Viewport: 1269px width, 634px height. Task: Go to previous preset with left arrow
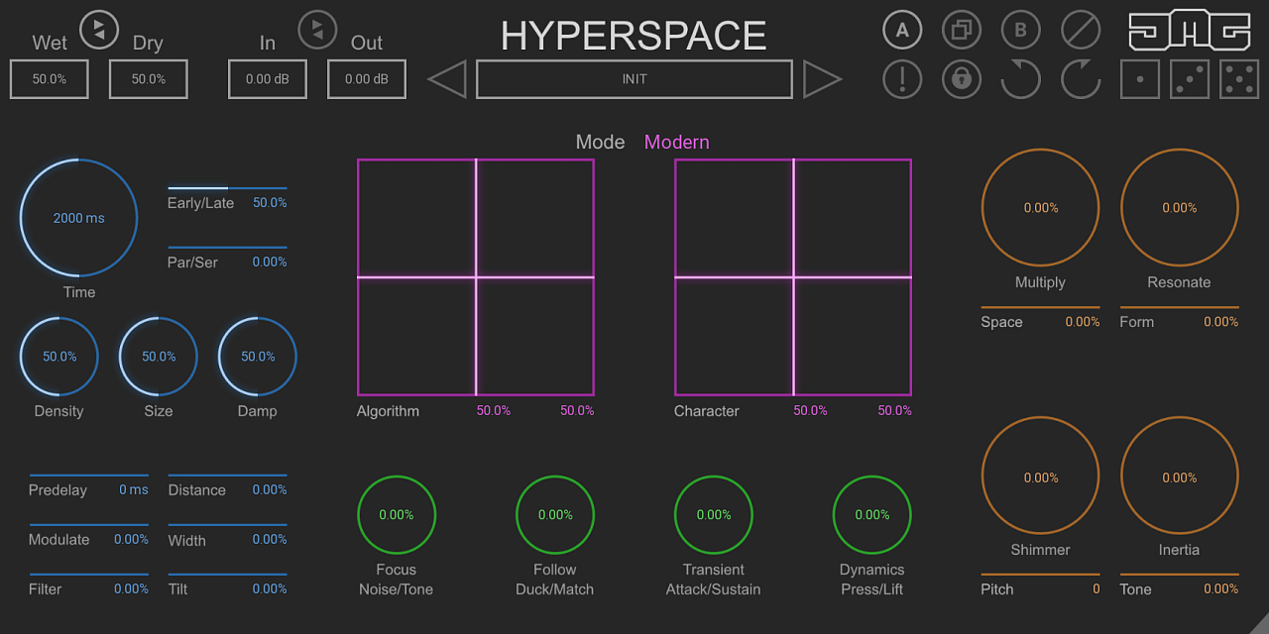coord(447,79)
